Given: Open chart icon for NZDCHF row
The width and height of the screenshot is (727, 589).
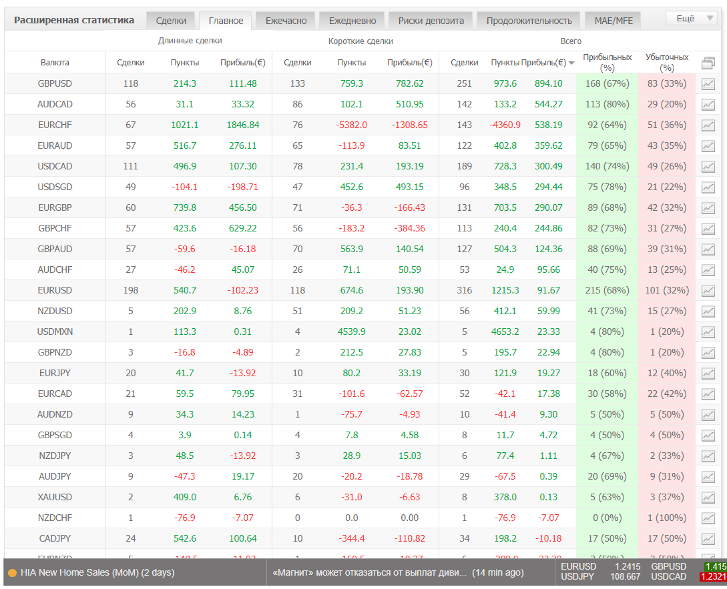Looking at the screenshot, I should pyautogui.click(x=708, y=518).
